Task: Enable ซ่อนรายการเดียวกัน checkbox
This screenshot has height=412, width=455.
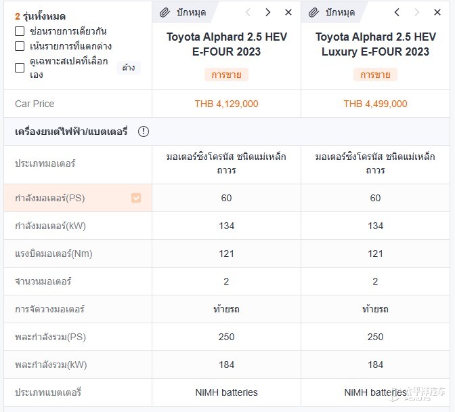Action: click(20, 31)
